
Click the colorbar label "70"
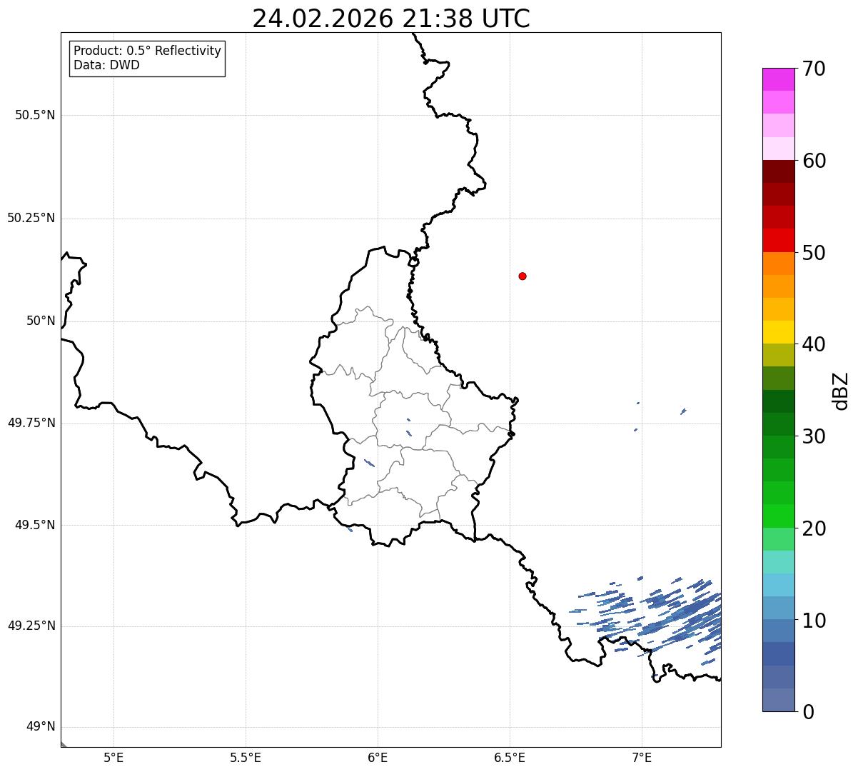(814, 69)
